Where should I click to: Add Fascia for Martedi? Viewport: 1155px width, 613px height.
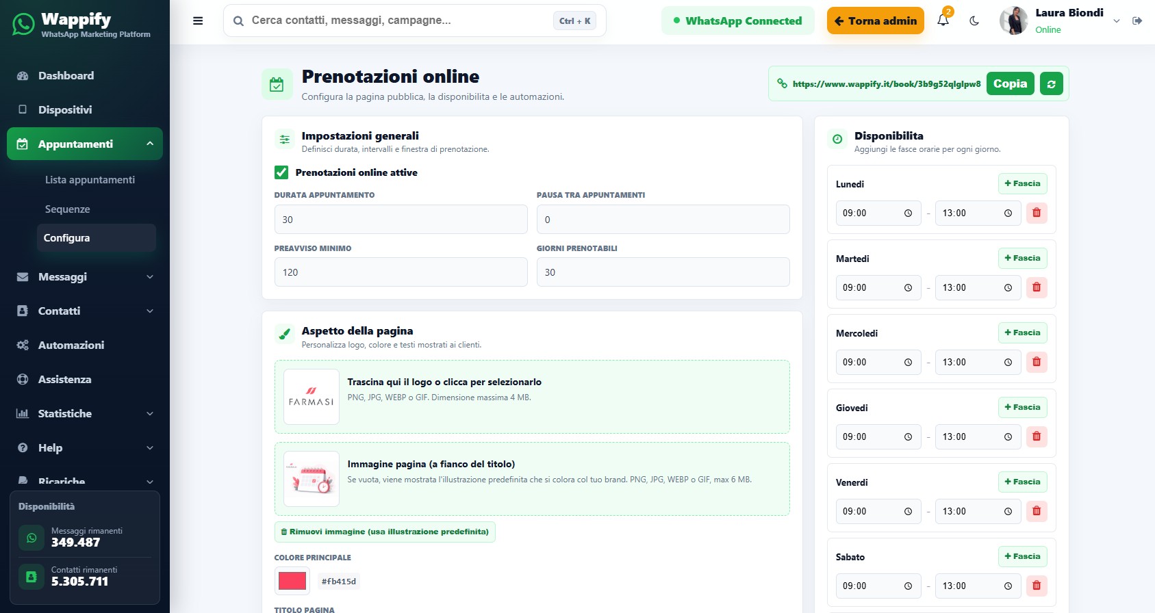click(1022, 258)
